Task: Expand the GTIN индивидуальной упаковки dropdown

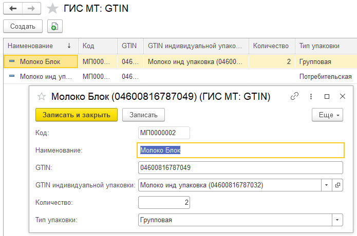Action: 327,185
